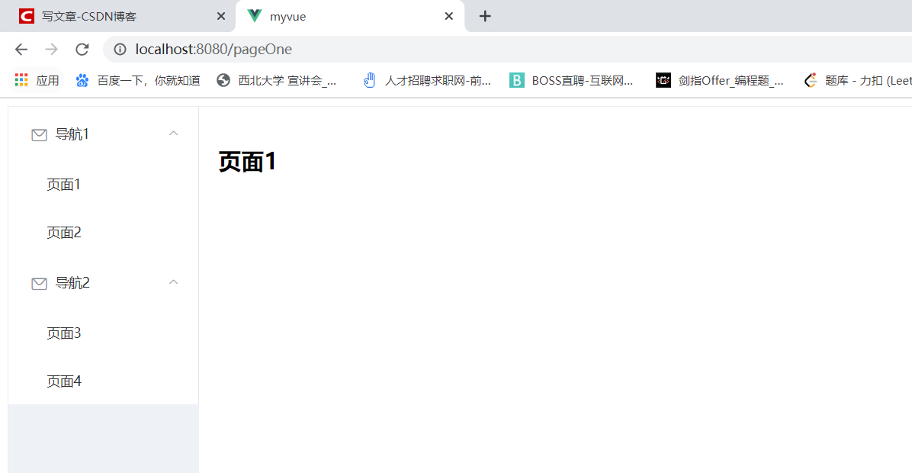Open the 剑指Offer_编程题 bookmark
Image resolution: width=912 pixels, height=473 pixels.
click(720, 80)
